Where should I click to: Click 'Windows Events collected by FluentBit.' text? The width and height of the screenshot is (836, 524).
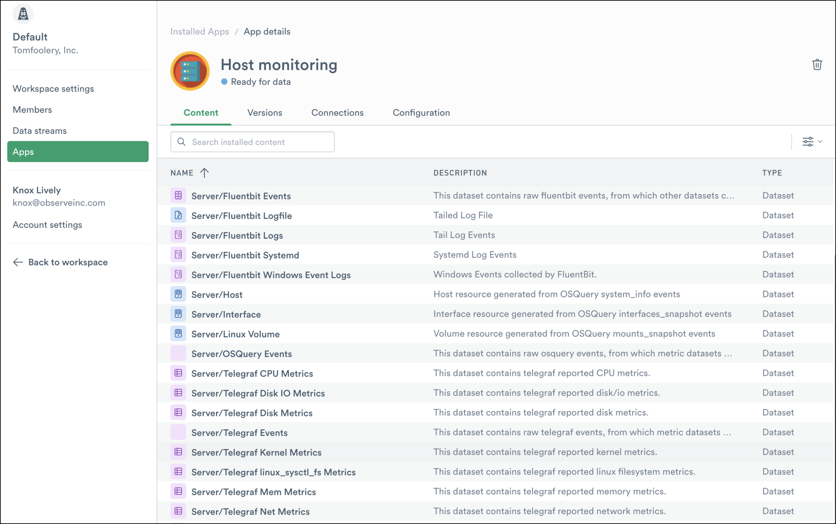(x=515, y=274)
